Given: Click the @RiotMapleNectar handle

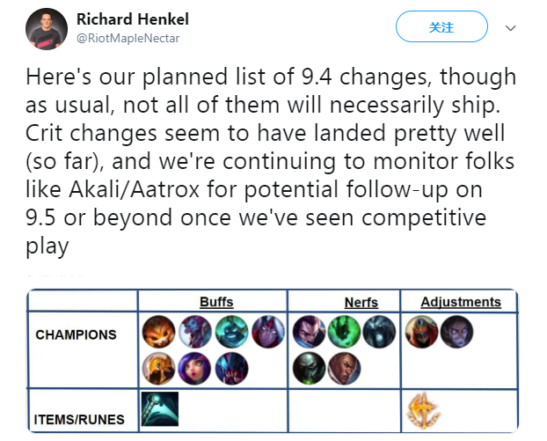Looking at the screenshot, I should click(x=128, y=38).
